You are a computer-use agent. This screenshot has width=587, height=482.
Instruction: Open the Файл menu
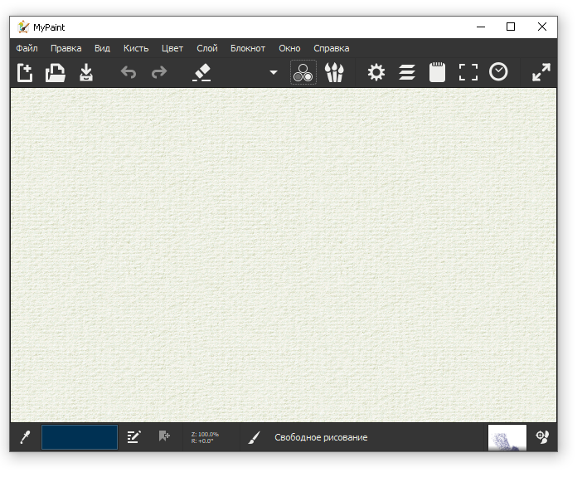coord(27,48)
